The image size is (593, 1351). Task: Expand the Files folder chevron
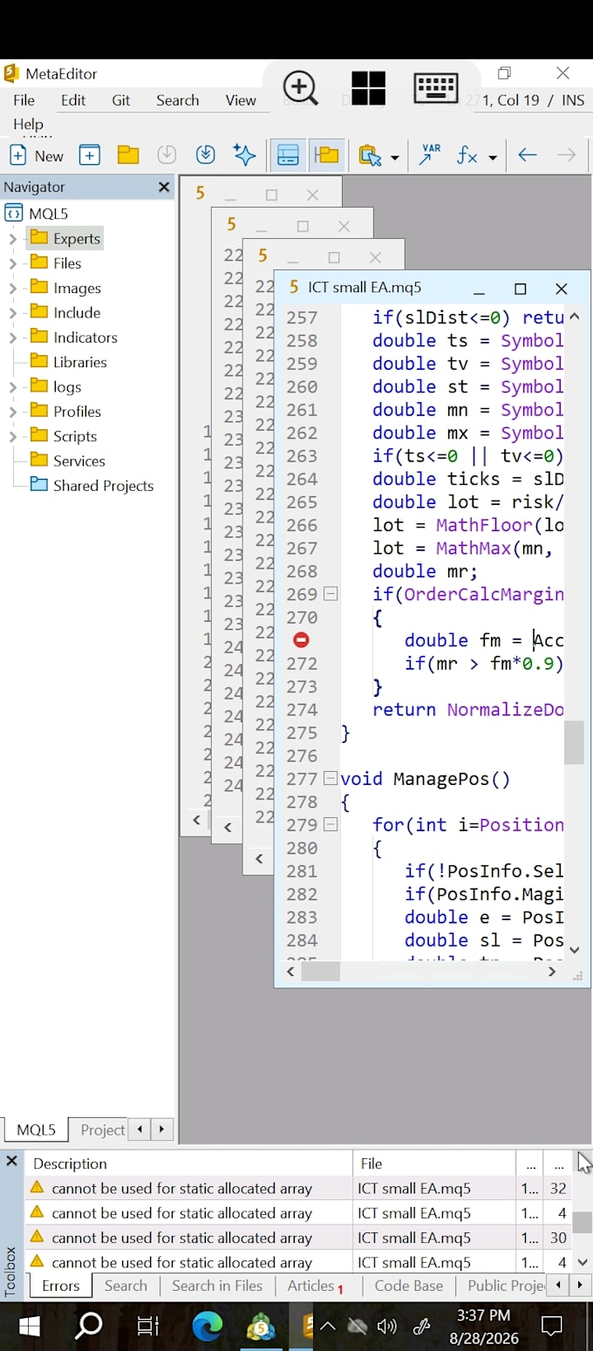pos(12,263)
